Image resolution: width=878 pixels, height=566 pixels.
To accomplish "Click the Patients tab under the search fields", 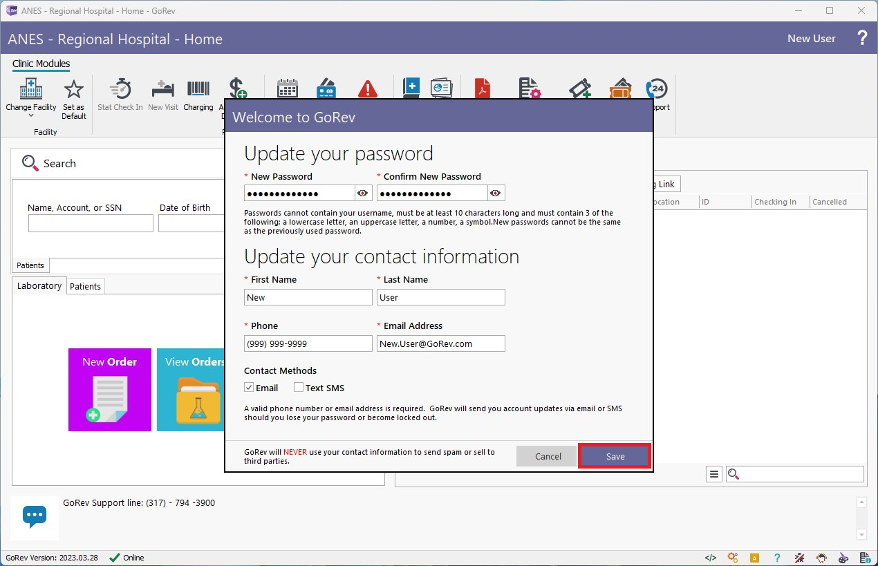I will [30, 265].
